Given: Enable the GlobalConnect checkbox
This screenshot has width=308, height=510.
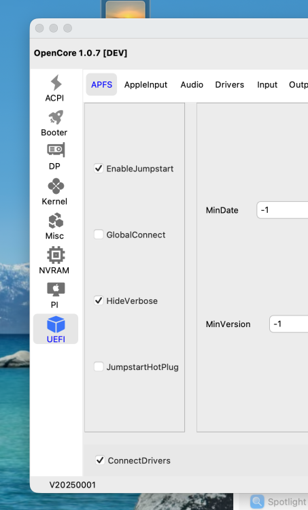Looking at the screenshot, I should pyautogui.click(x=99, y=235).
